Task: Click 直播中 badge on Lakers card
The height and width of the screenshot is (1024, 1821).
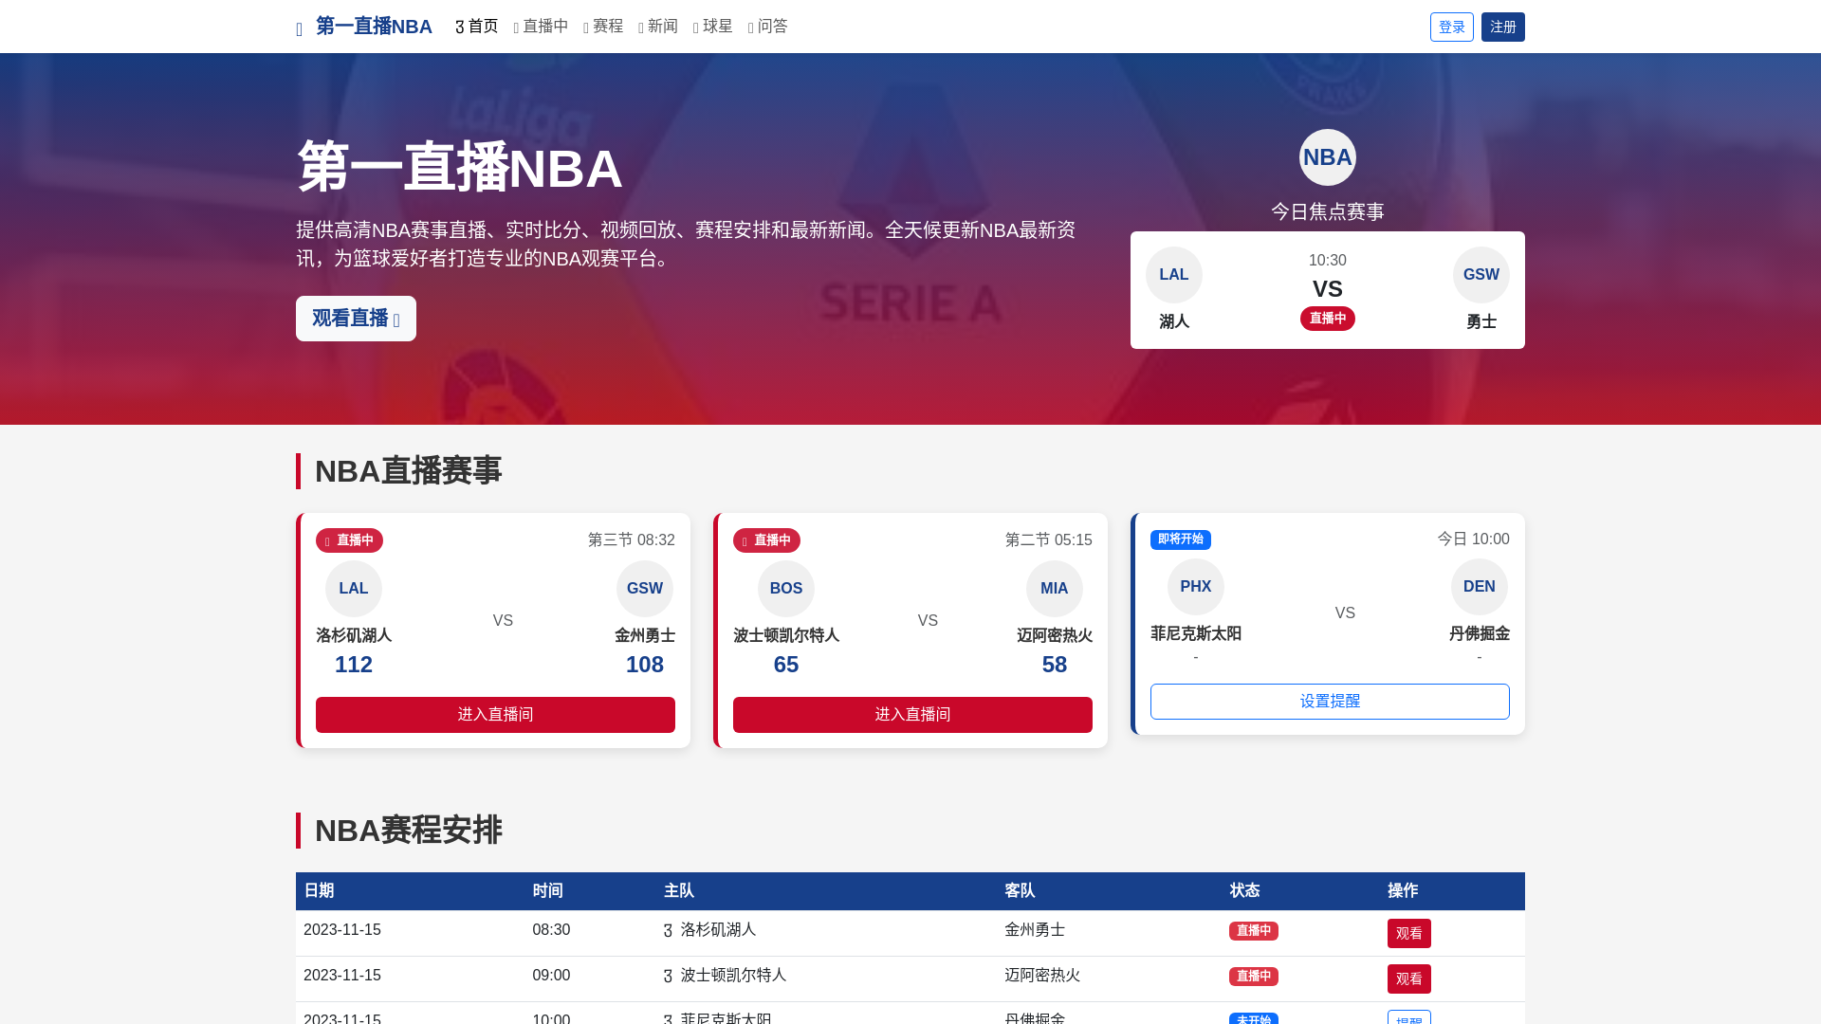Action: click(349, 540)
